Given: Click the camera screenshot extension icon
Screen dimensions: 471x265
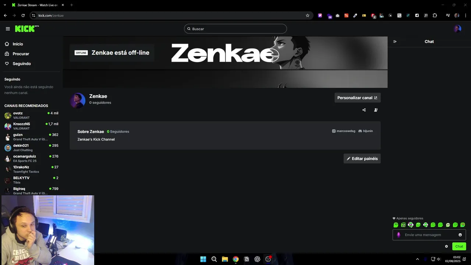Looking at the screenshot, I should (x=337, y=15).
